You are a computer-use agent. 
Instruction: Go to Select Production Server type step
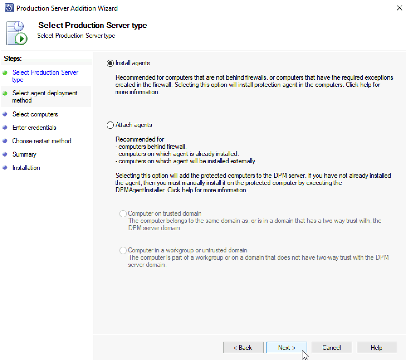(x=45, y=76)
